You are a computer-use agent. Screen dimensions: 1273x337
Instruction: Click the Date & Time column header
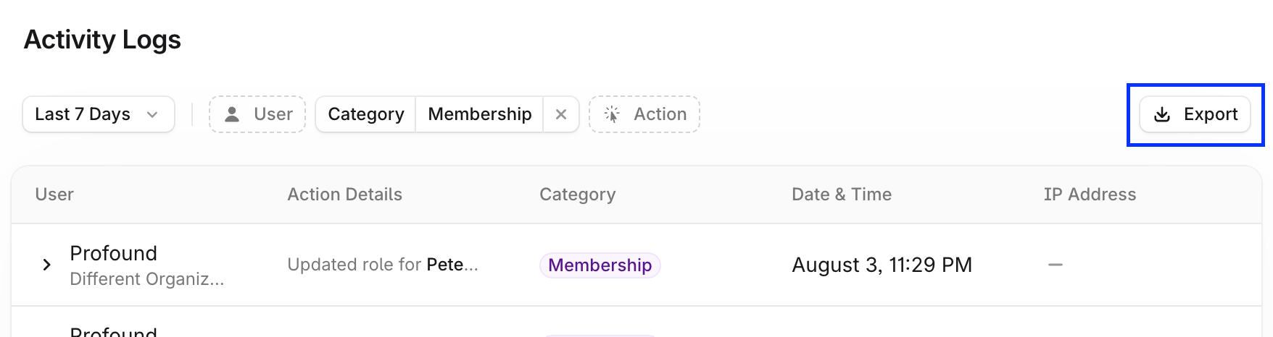coord(842,195)
